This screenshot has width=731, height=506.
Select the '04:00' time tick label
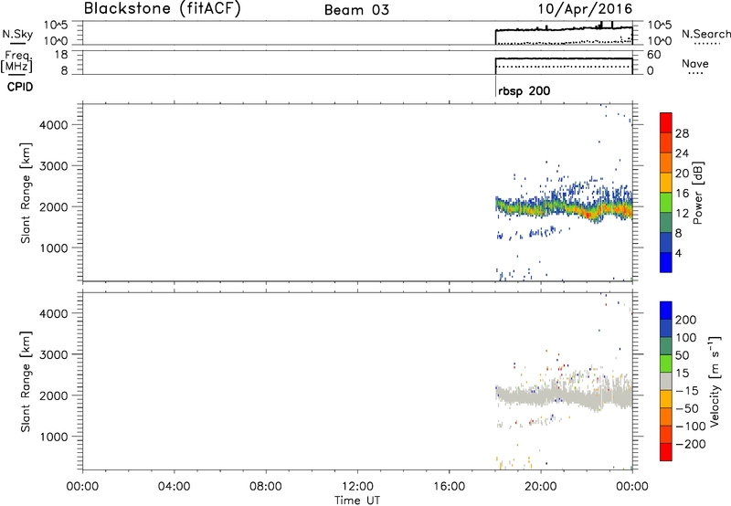[x=174, y=487]
